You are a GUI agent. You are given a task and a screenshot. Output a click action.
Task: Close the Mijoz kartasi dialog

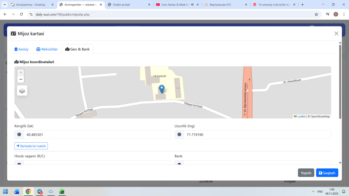tap(336, 33)
